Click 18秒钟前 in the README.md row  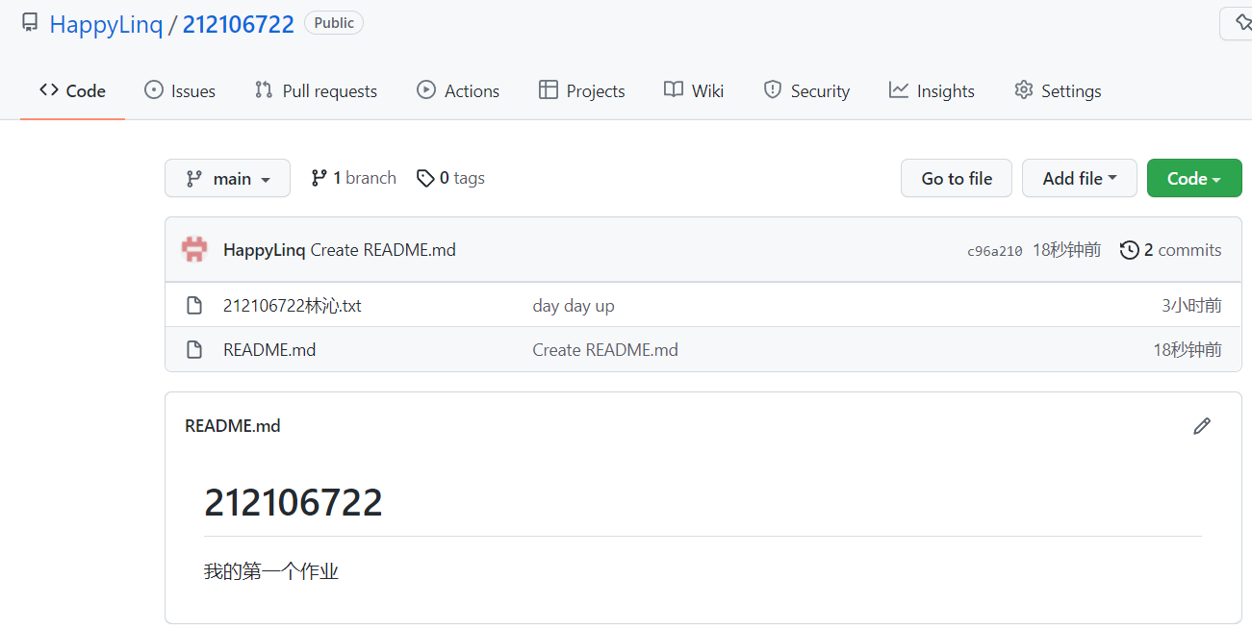pyautogui.click(x=1188, y=350)
